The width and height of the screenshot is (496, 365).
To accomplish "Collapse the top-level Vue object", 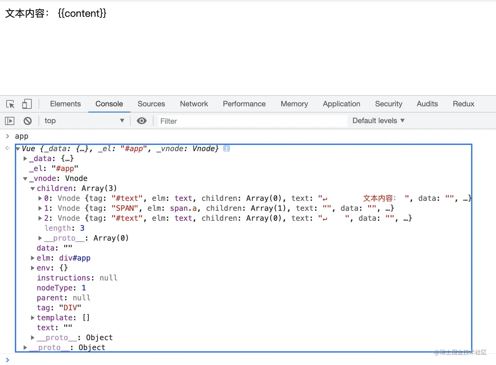I will coord(18,149).
